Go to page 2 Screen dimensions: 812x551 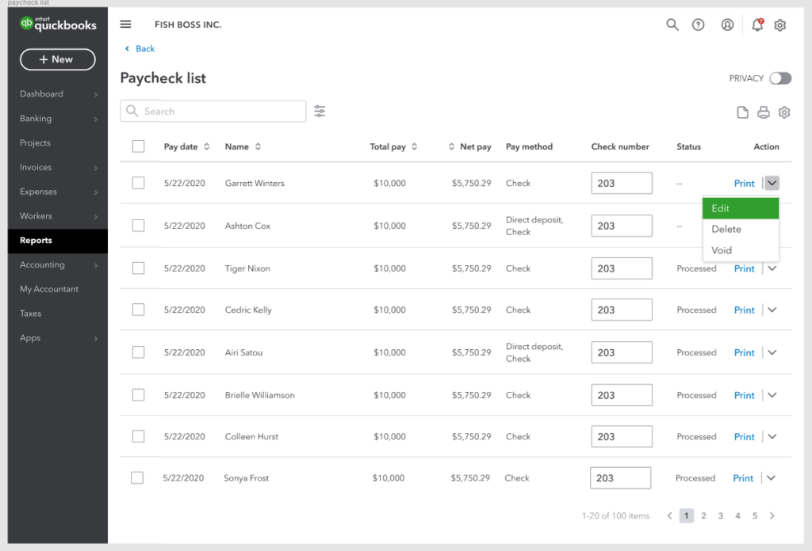point(703,515)
